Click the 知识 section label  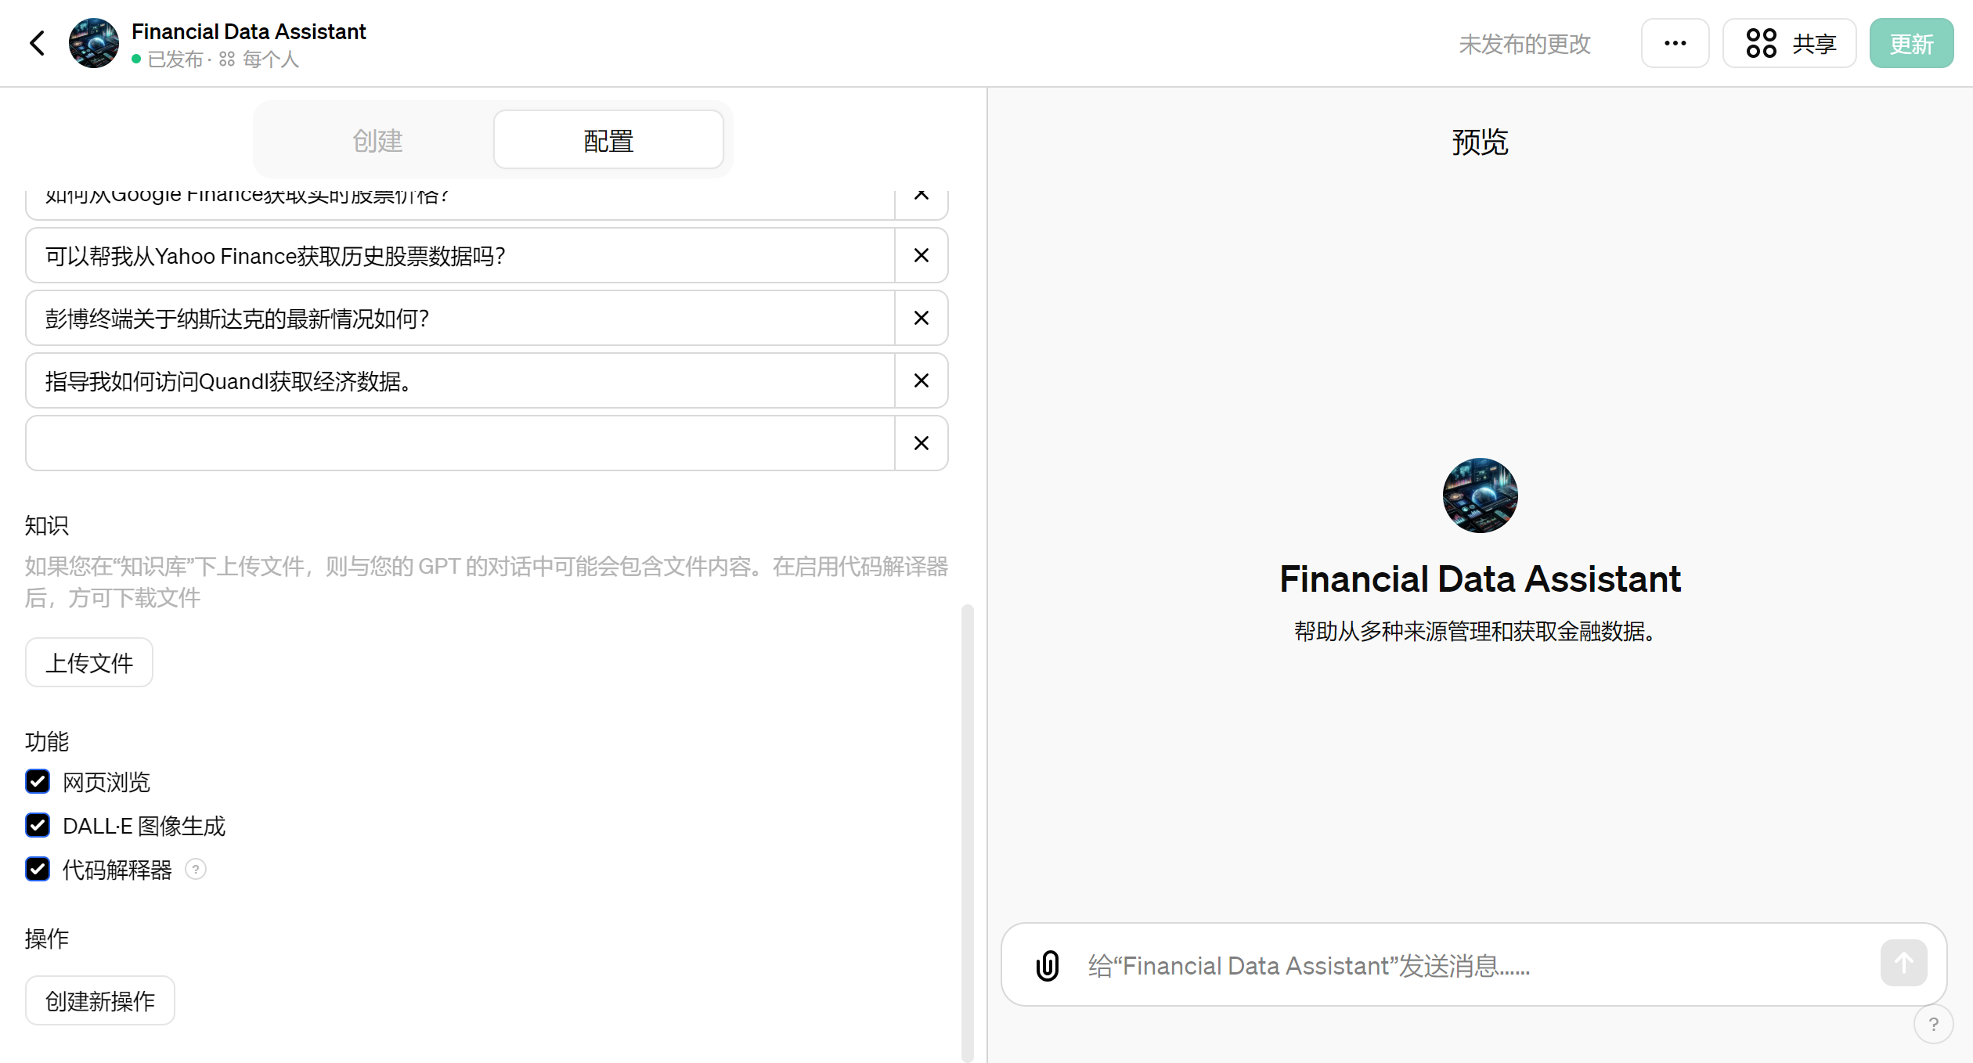[x=47, y=525]
